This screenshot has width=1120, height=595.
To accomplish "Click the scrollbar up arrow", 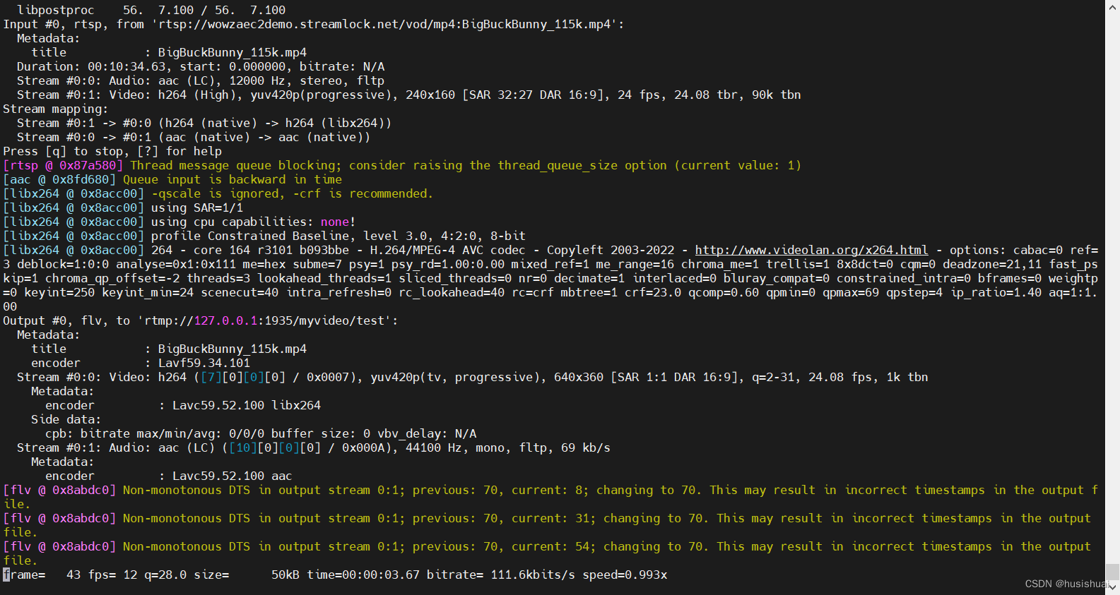I will point(1113,6).
